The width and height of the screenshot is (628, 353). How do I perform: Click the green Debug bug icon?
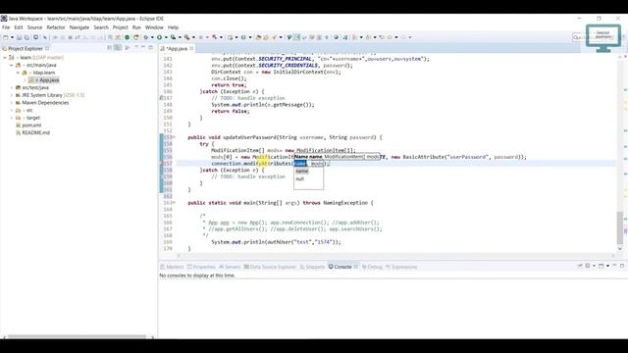[x=146, y=37]
